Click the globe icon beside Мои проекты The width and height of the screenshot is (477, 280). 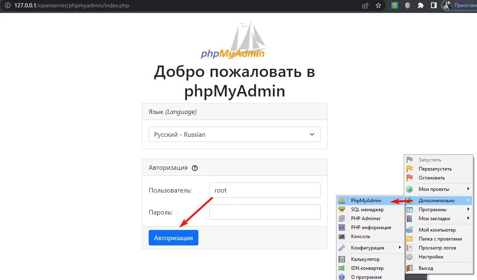pyautogui.click(x=410, y=189)
